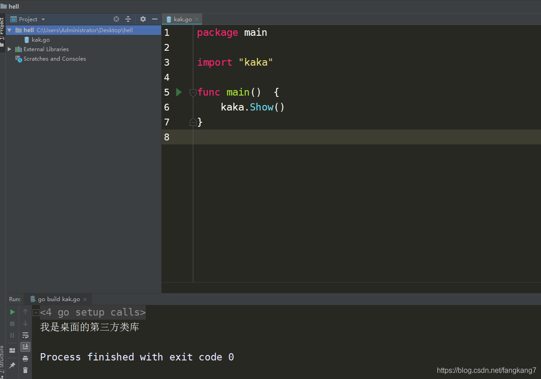541x379 pixels.
Task: Select Scratches and Consoles item
Action: pyautogui.click(x=54, y=59)
